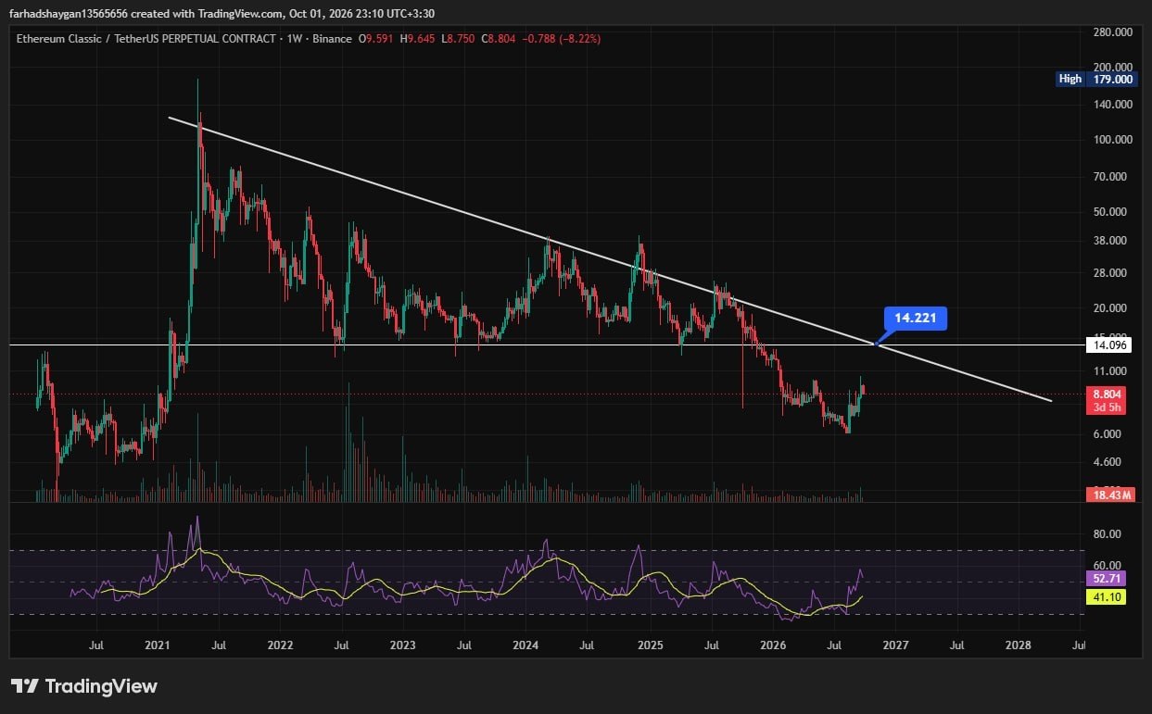
Task: Click the 2021 time axis label
Action: pyautogui.click(x=157, y=645)
